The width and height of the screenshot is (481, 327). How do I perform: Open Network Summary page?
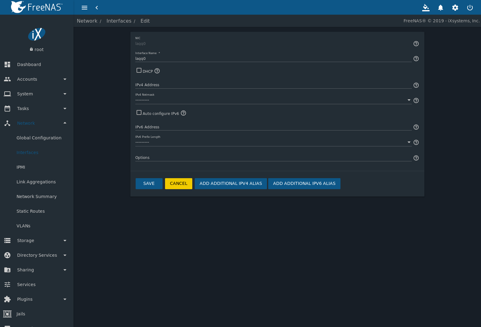pos(36,197)
